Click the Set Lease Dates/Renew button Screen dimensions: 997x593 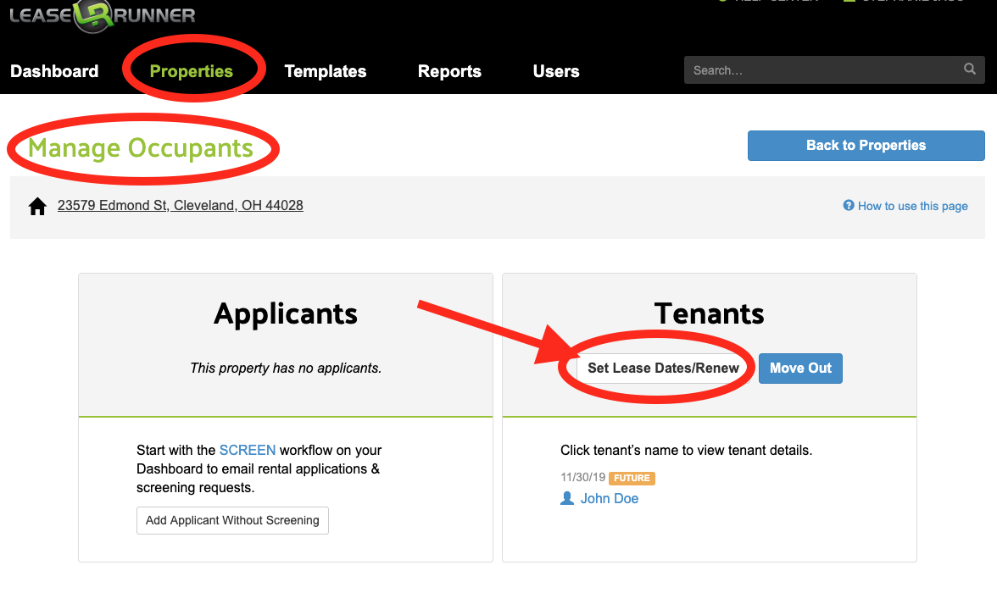point(663,369)
